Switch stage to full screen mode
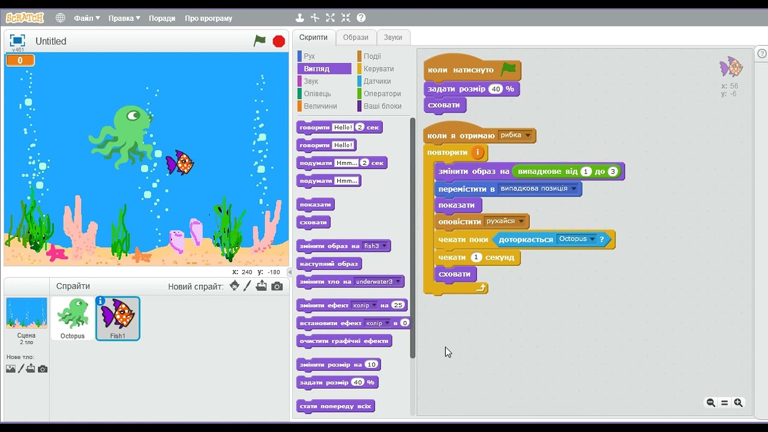Screen dimensions: 768x432 17,41
